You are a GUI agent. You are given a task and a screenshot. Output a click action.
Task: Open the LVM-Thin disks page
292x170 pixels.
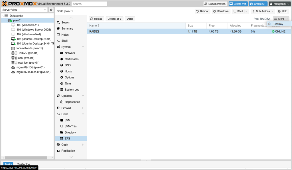point(70,126)
